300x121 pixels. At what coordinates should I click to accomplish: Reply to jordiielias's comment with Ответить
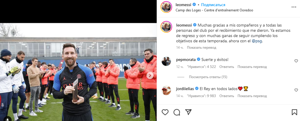(226, 96)
